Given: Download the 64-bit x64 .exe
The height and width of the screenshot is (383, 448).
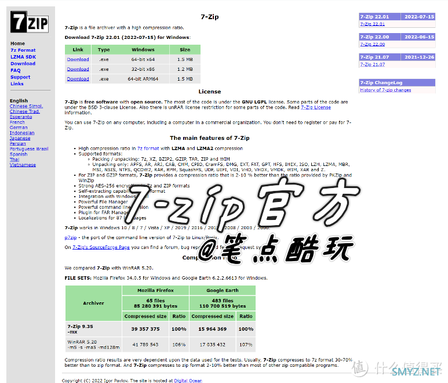Looking at the screenshot, I should 78,60.
